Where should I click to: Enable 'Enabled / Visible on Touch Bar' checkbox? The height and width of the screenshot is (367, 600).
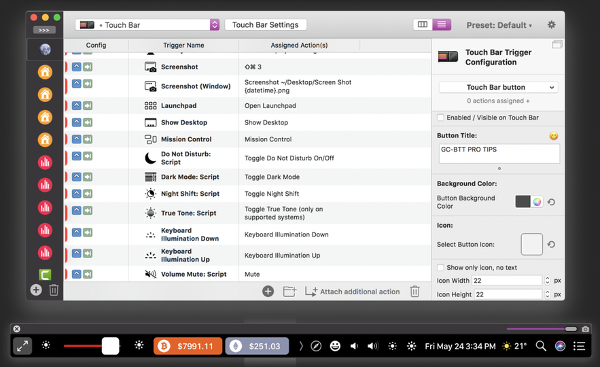(440, 118)
